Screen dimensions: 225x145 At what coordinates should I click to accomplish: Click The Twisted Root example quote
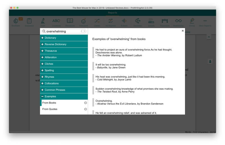click(134, 90)
